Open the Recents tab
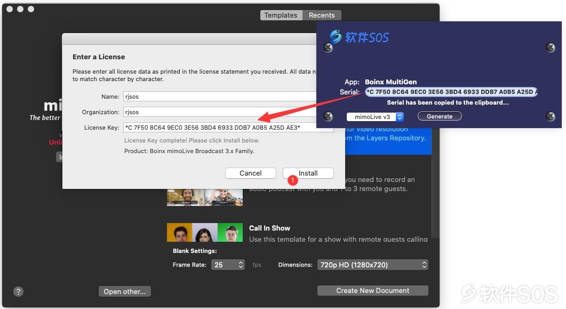 point(322,15)
